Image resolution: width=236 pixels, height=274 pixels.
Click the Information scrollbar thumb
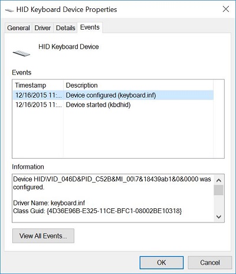pyautogui.click(x=219, y=190)
